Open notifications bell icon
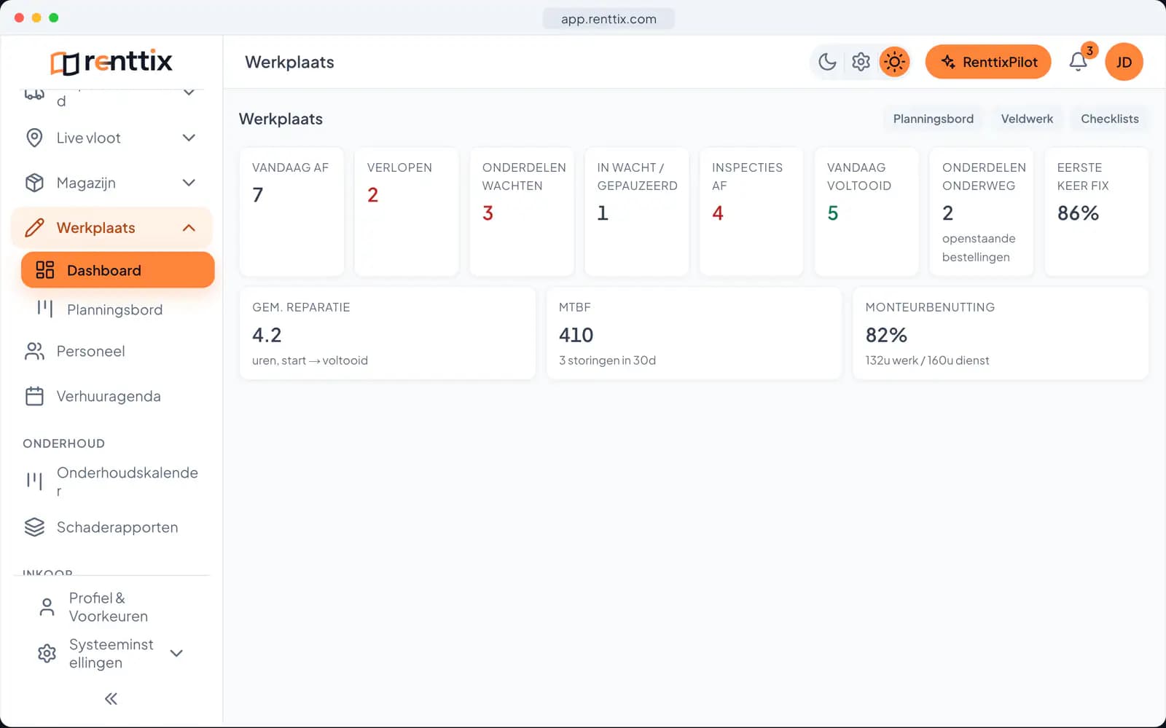The width and height of the screenshot is (1166, 728). click(x=1078, y=62)
